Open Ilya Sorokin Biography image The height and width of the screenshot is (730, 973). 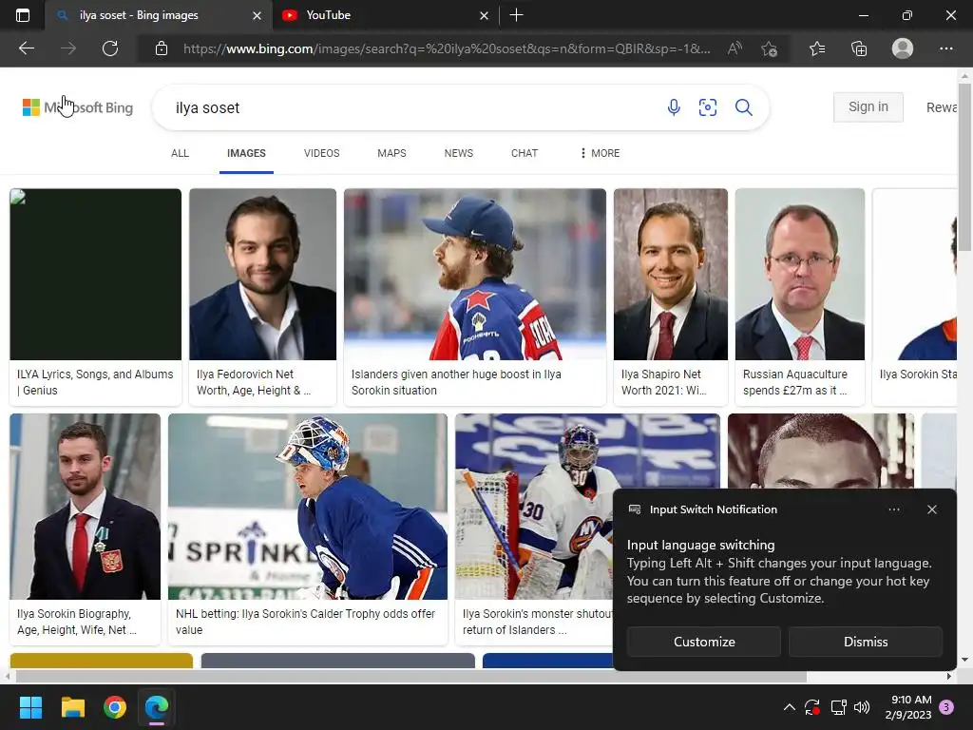[85, 529]
